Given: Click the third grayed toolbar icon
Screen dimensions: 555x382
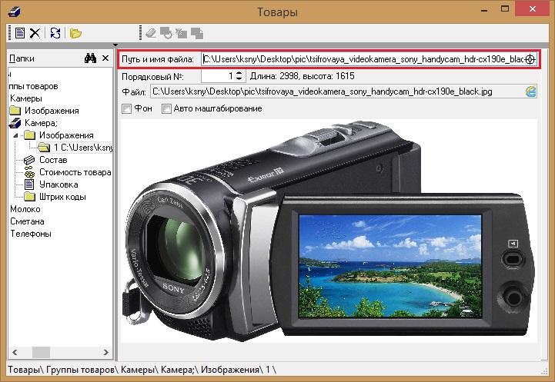Looking at the screenshot, I should [x=181, y=33].
